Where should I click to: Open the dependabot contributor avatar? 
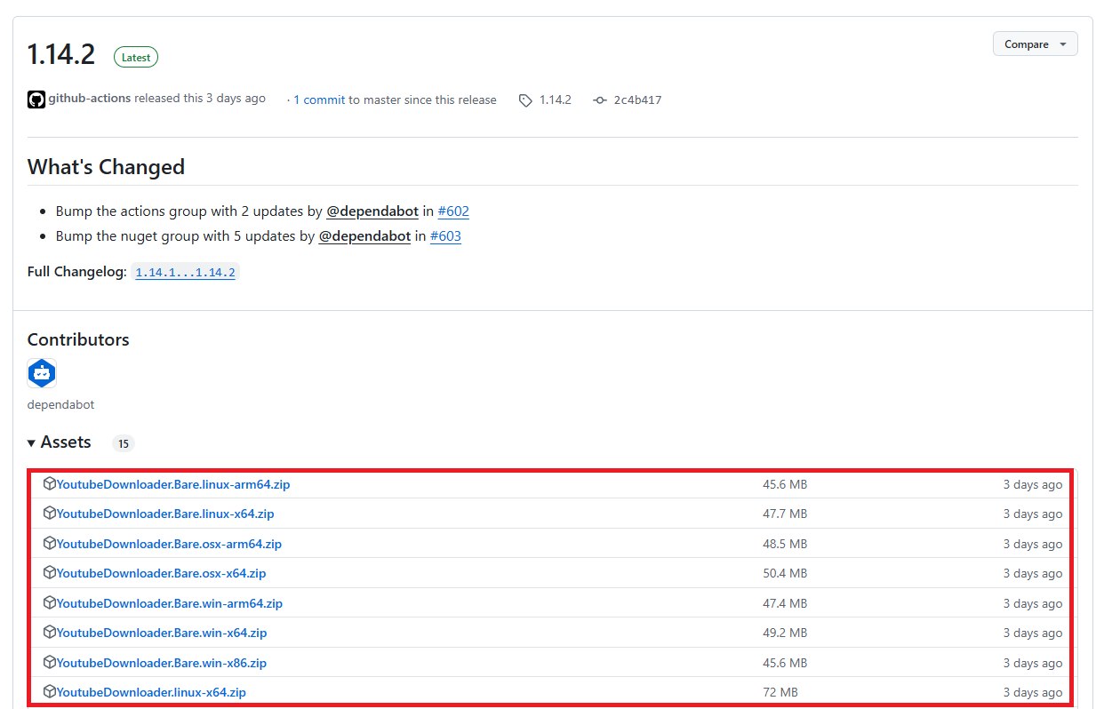[42, 373]
